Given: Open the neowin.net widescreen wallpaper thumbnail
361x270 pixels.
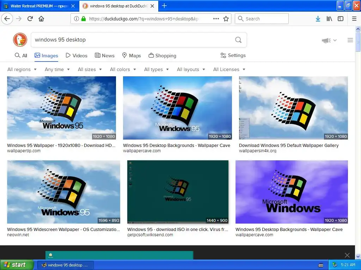Looking at the screenshot, I should pos(63,192).
